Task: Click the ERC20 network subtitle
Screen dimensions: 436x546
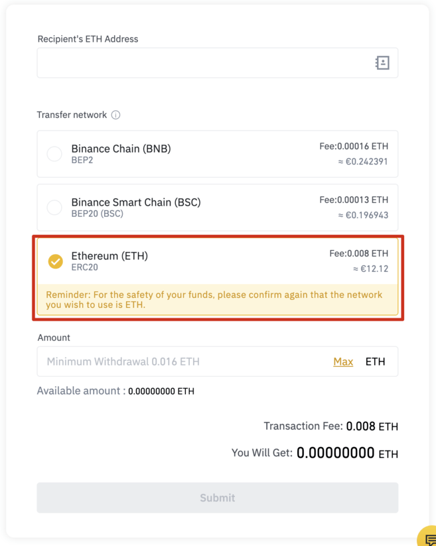Action: coord(84,267)
